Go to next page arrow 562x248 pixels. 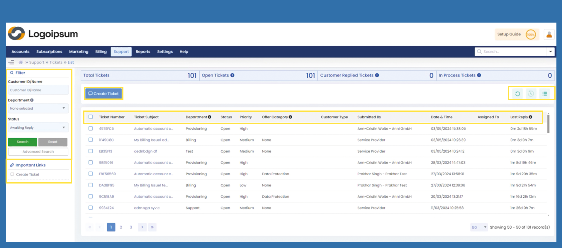coord(142,227)
